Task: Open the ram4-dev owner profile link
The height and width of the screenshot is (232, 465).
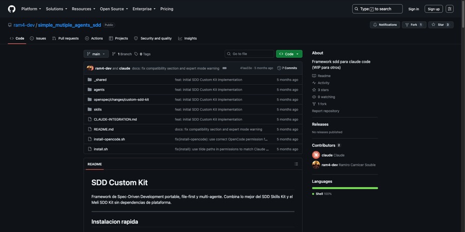Action: coord(24,25)
